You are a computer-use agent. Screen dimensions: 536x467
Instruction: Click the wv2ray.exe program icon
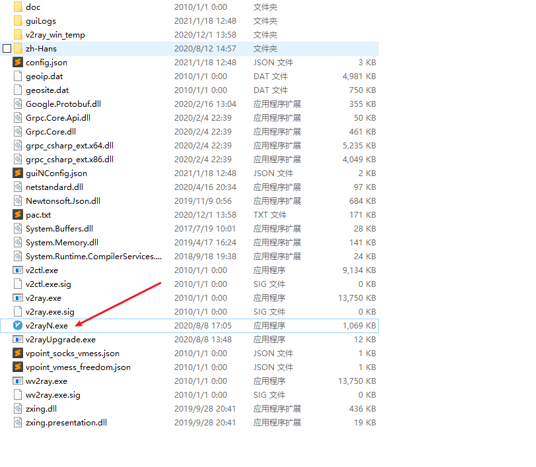coord(18,381)
